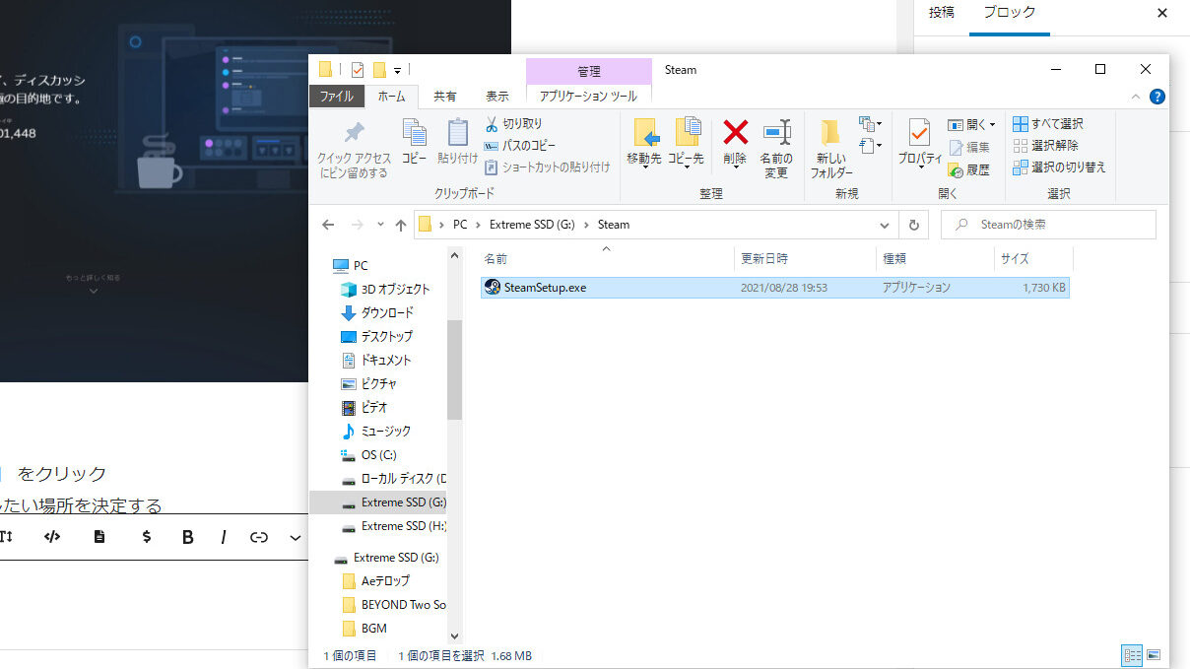1190x669 pixels.
Task: Sort files by 種類 column header
Action: tap(935, 259)
